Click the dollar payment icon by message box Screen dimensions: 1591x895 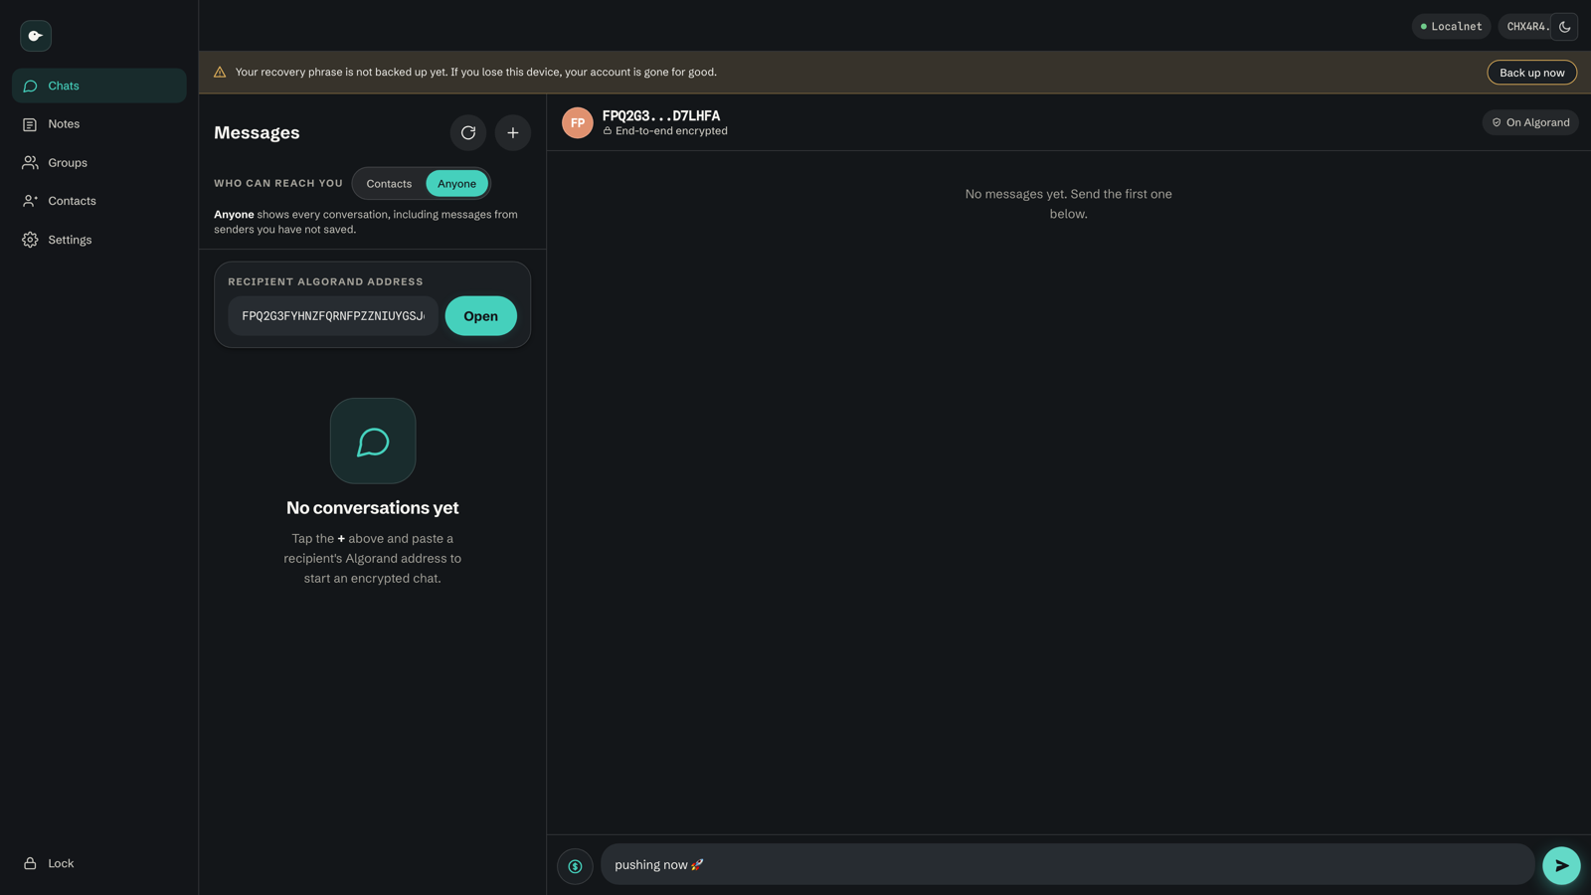coord(575,866)
